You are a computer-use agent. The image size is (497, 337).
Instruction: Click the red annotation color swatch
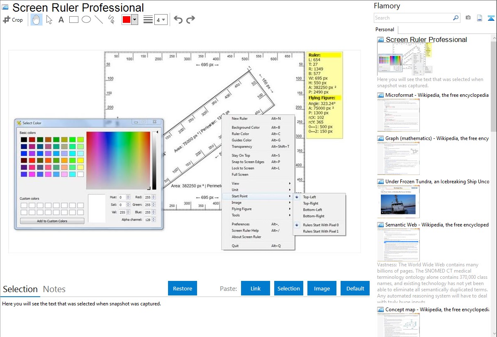pyautogui.click(x=127, y=20)
